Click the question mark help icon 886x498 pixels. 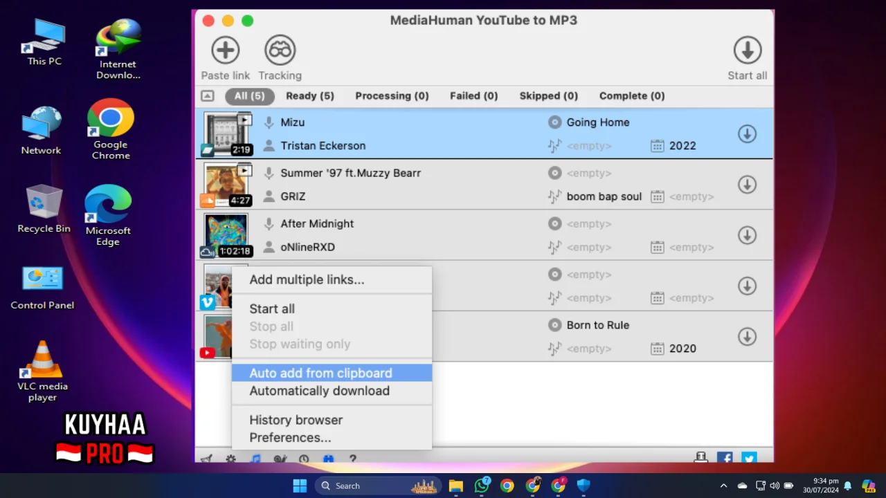coord(352,459)
